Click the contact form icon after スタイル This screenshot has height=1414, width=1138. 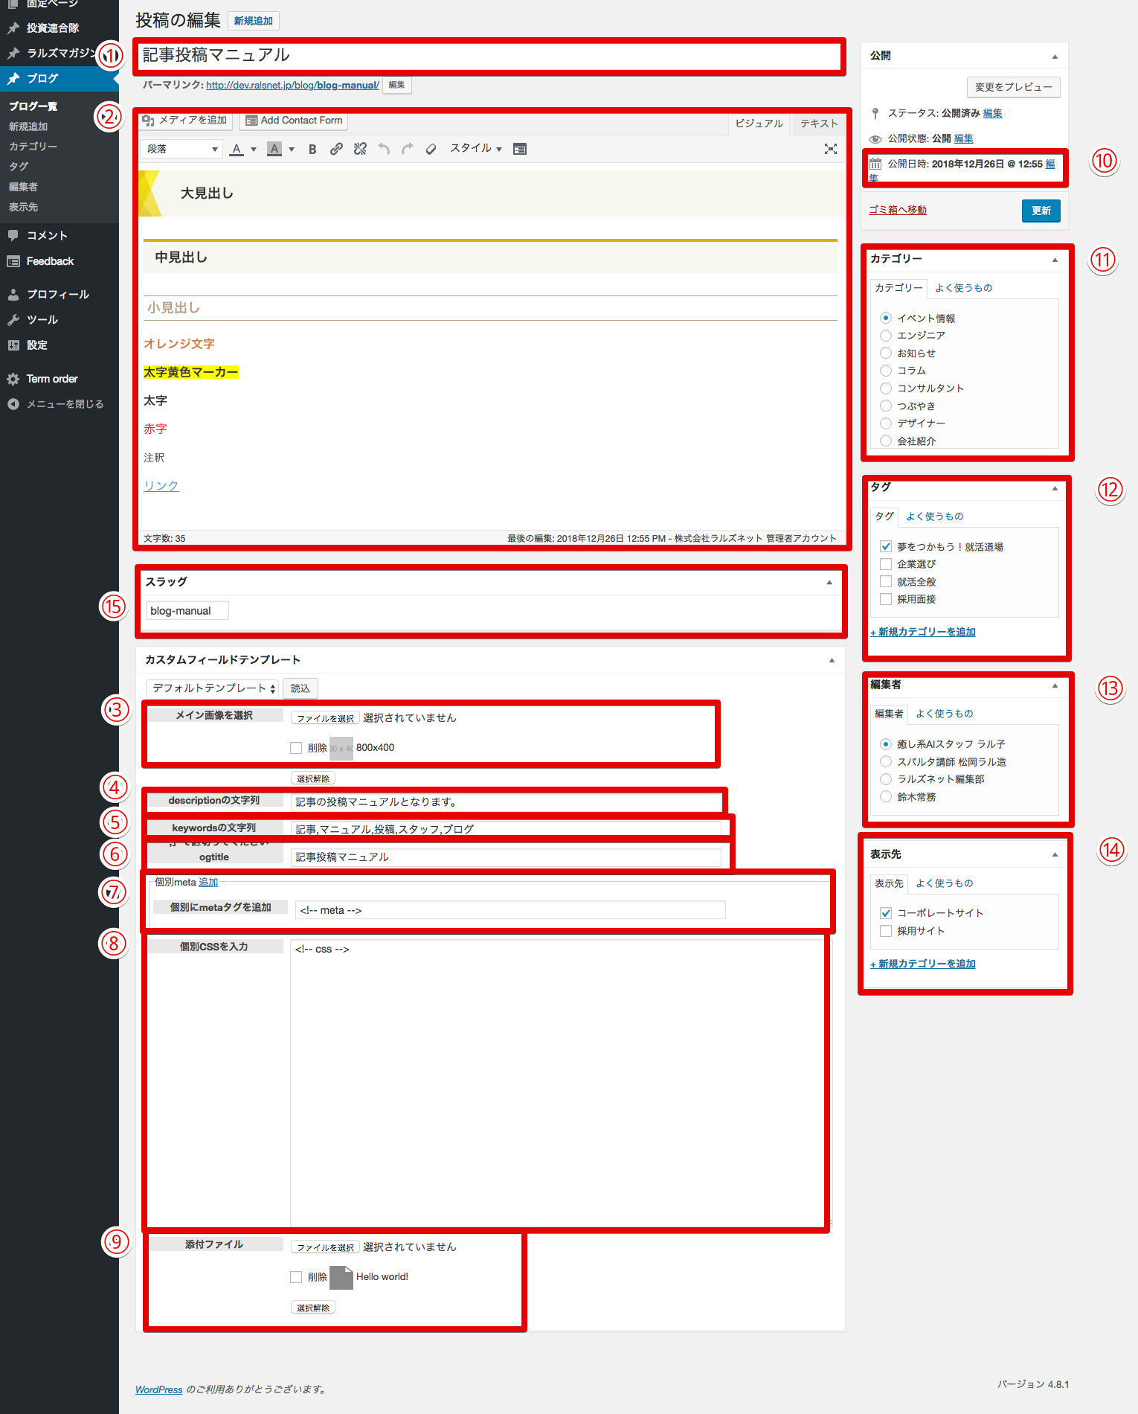(x=520, y=150)
